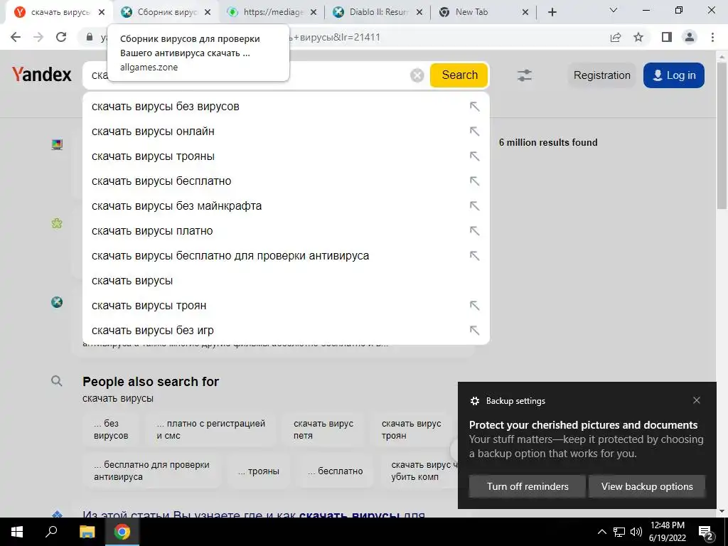Viewport: 728px width, 546px height.
Task: Click the taskbar clock and date
Action: click(667, 532)
